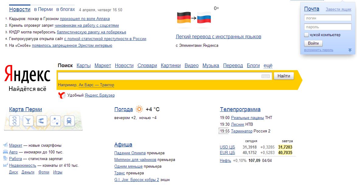Open the Словари tab
Viewport: 357px width, 185px height.
(147, 66)
